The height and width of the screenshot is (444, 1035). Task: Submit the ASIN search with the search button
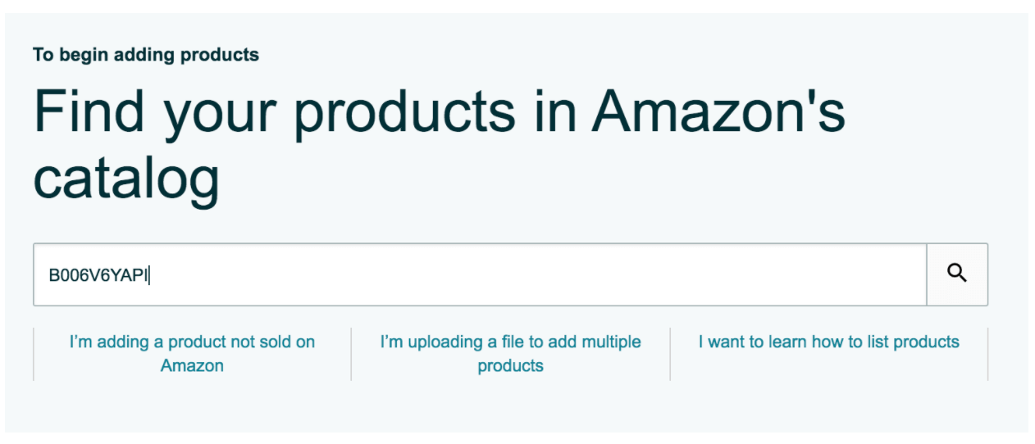[x=957, y=274]
